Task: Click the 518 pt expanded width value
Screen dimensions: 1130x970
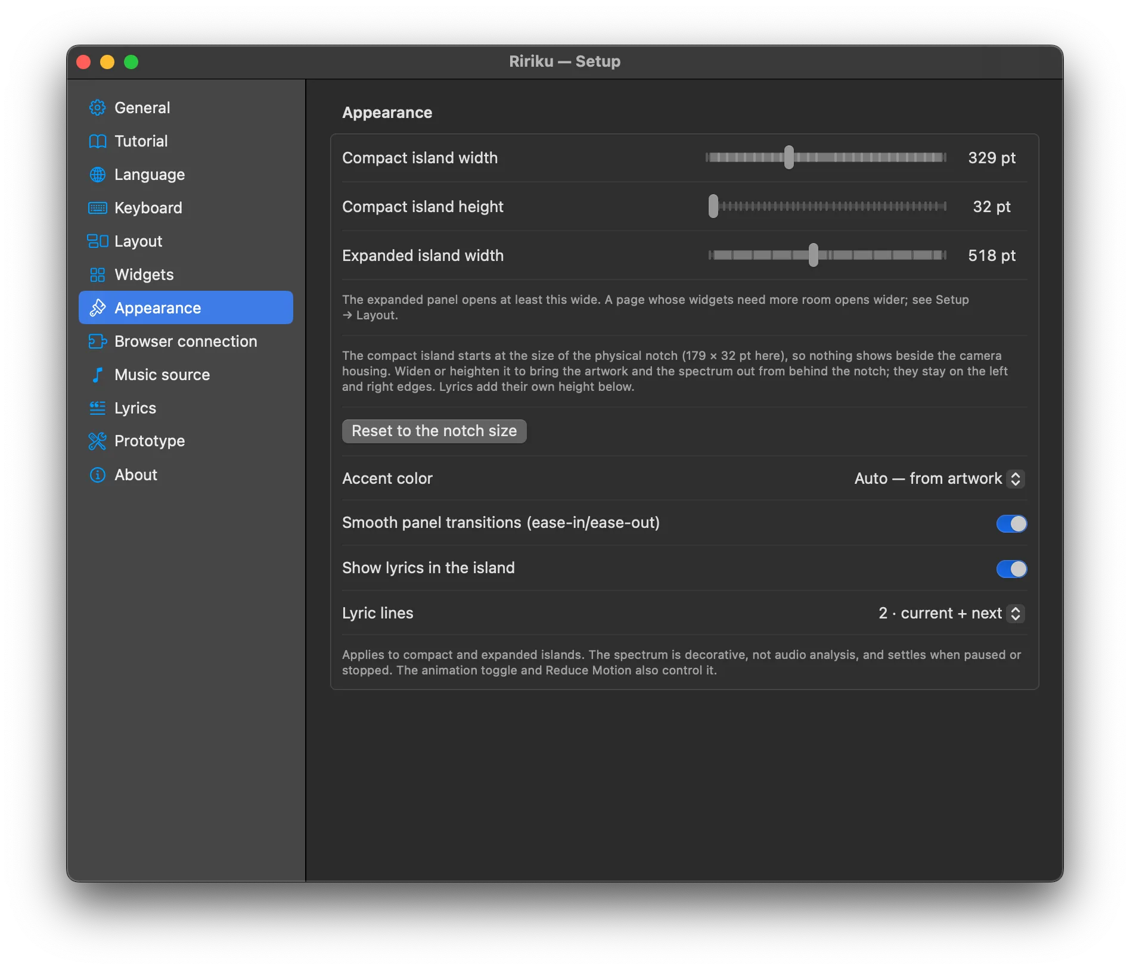Action: pyautogui.click(x=992, y=256)
